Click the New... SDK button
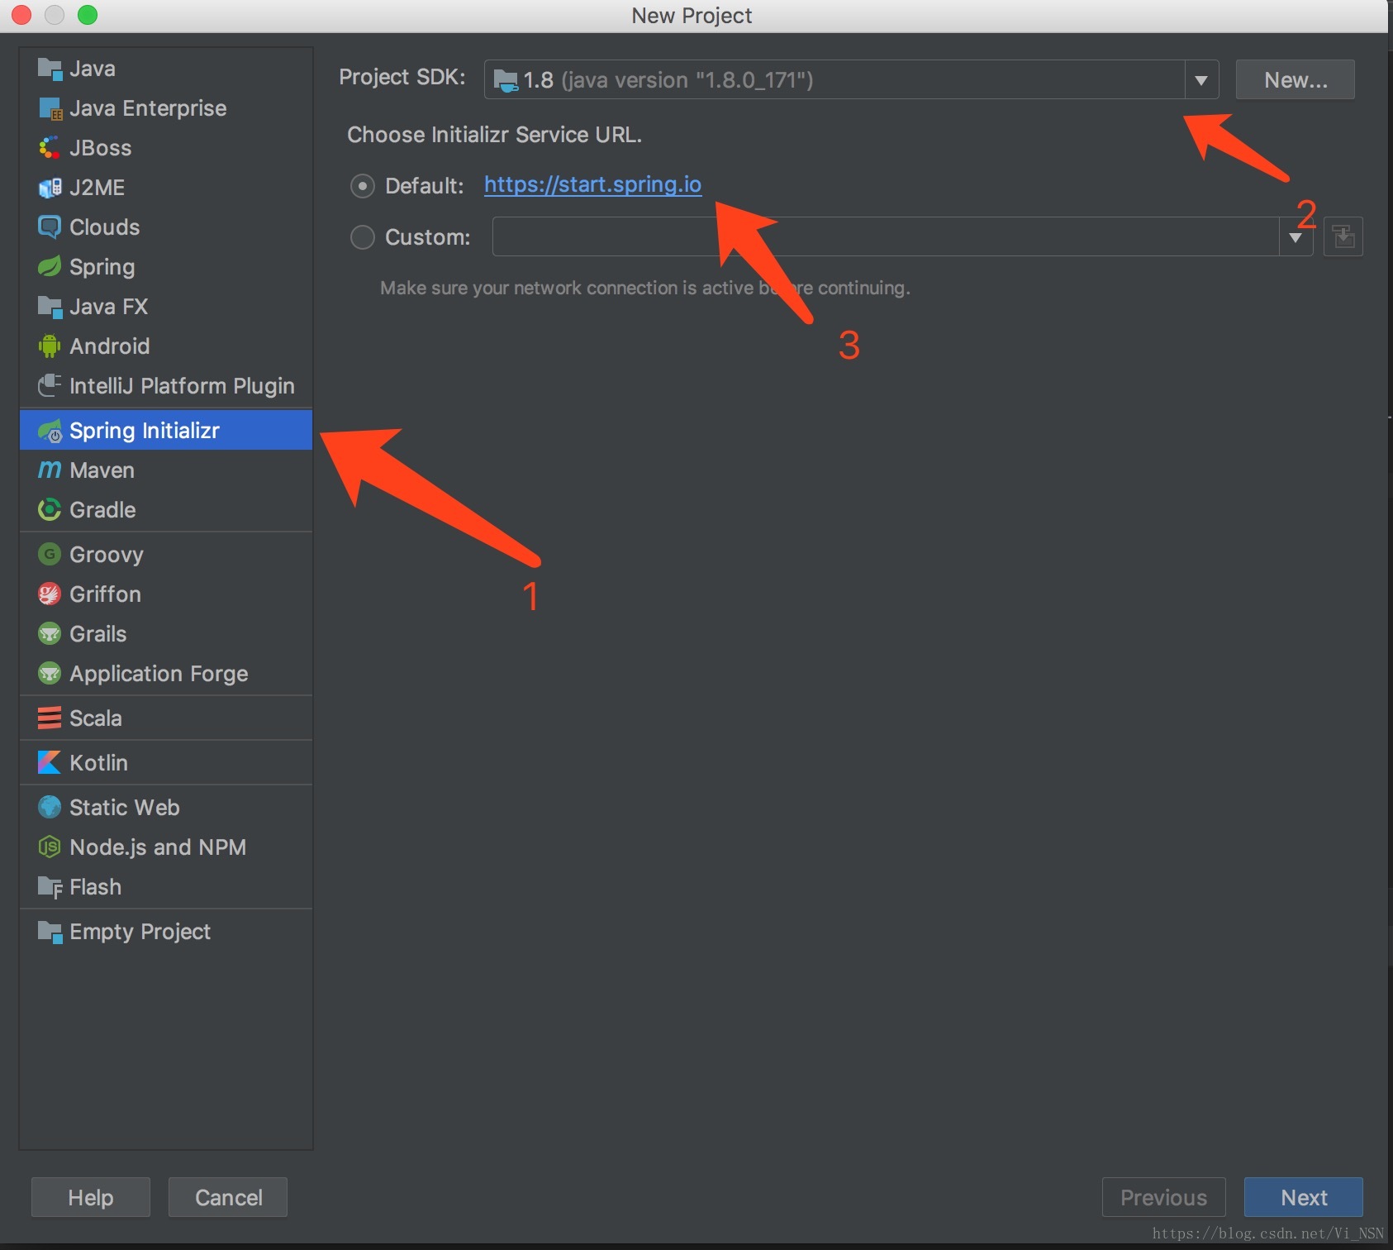 point(1296,80)
